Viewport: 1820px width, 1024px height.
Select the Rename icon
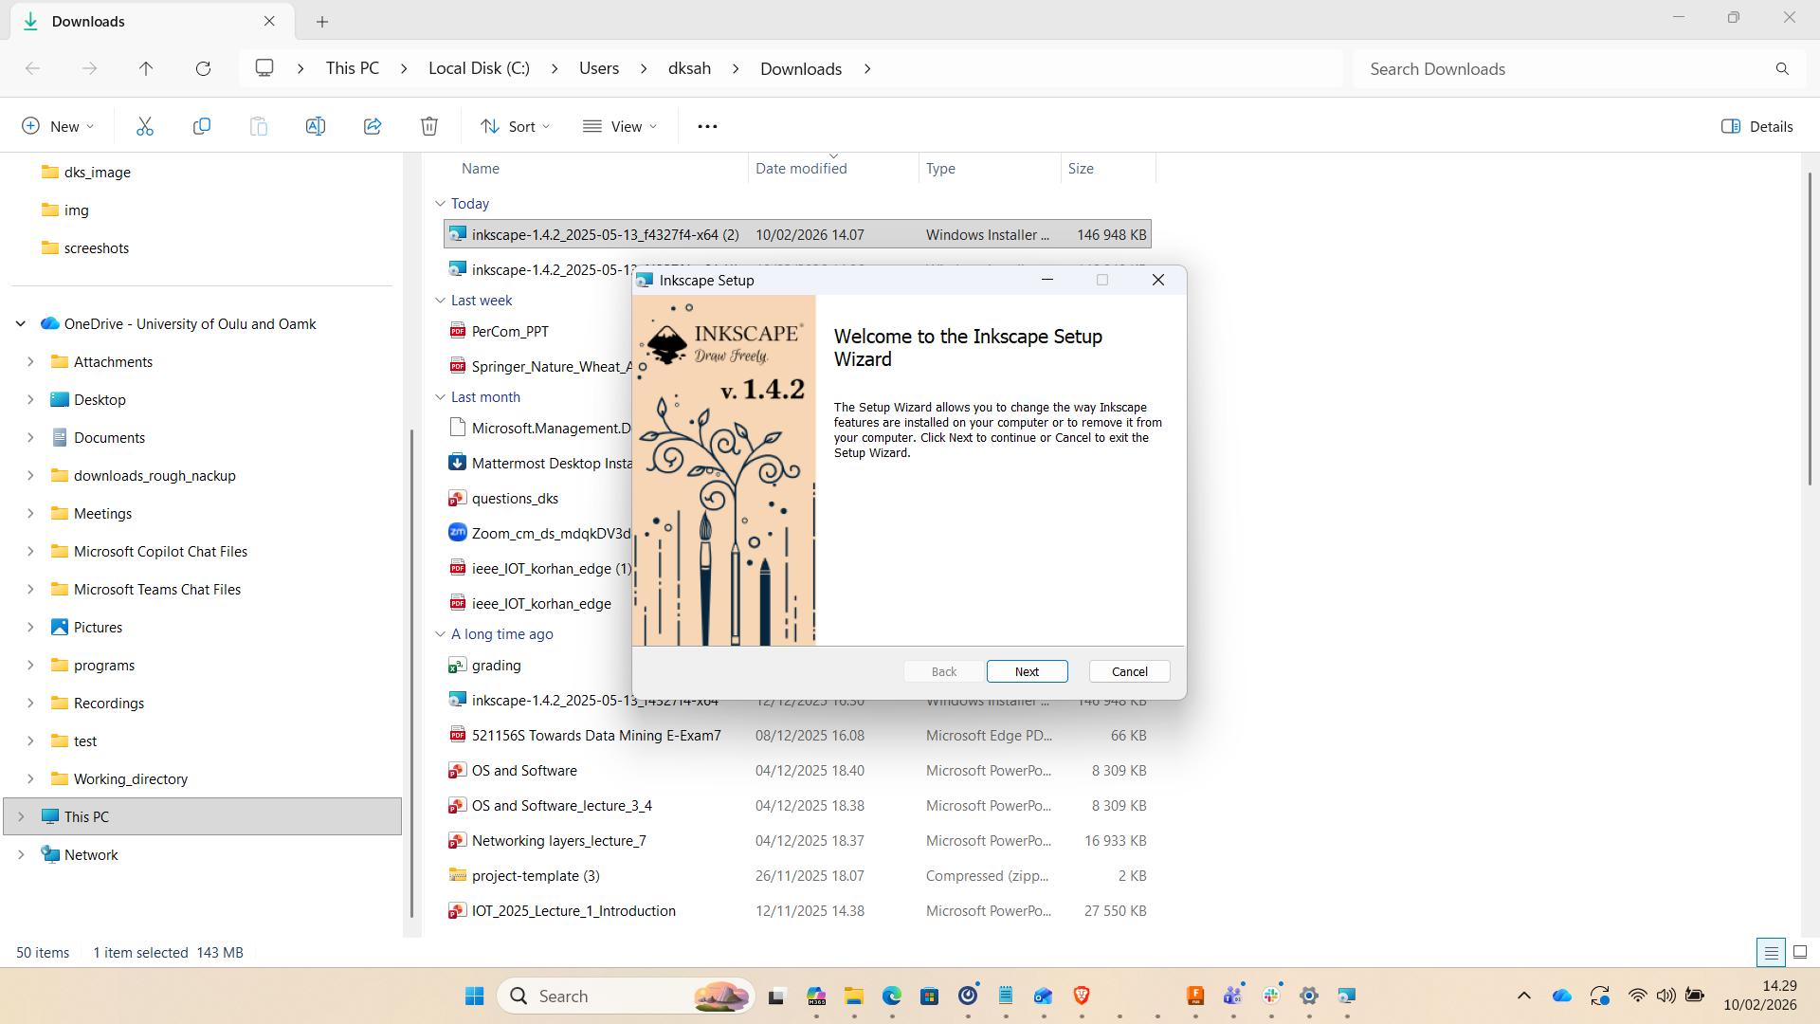tap(316, 125)
